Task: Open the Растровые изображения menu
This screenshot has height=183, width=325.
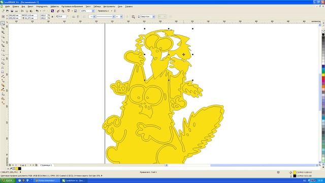Action: pyautogui.click(x=72, y=7)
